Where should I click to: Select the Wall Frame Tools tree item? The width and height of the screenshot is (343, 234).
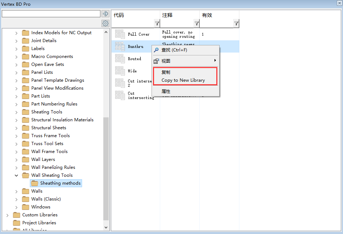[49, 152]
